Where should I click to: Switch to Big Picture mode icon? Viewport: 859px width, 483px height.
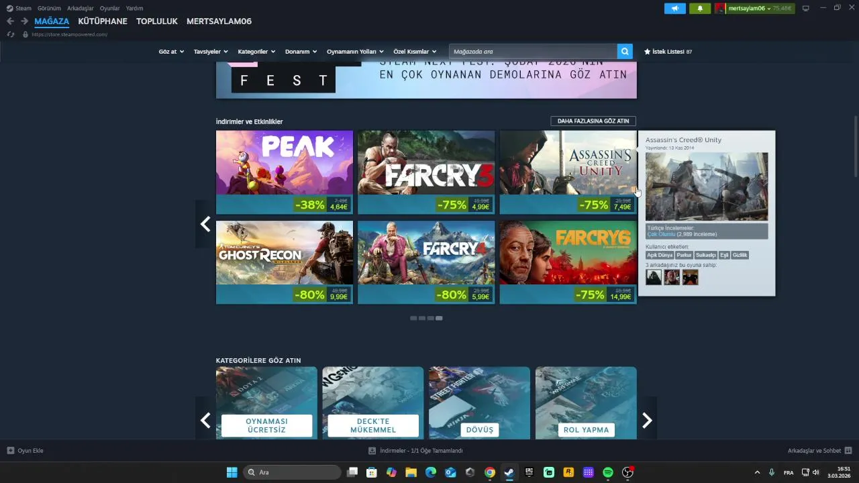(806, 8)
